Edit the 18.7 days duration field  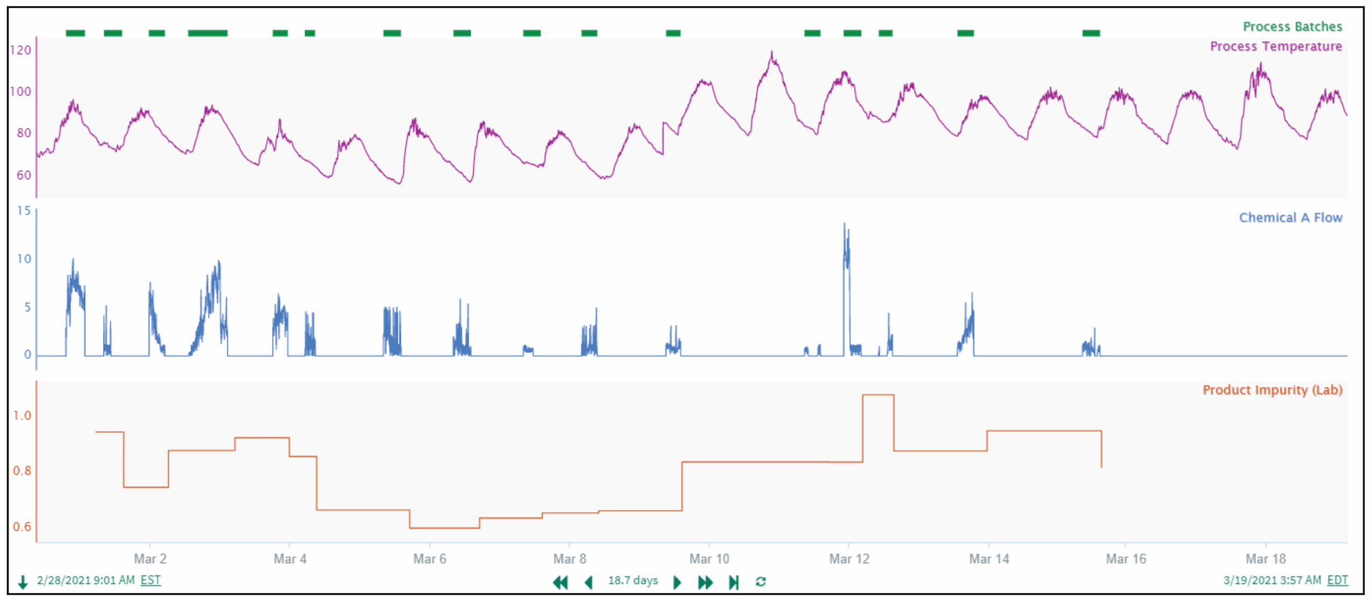click(633, 580)
